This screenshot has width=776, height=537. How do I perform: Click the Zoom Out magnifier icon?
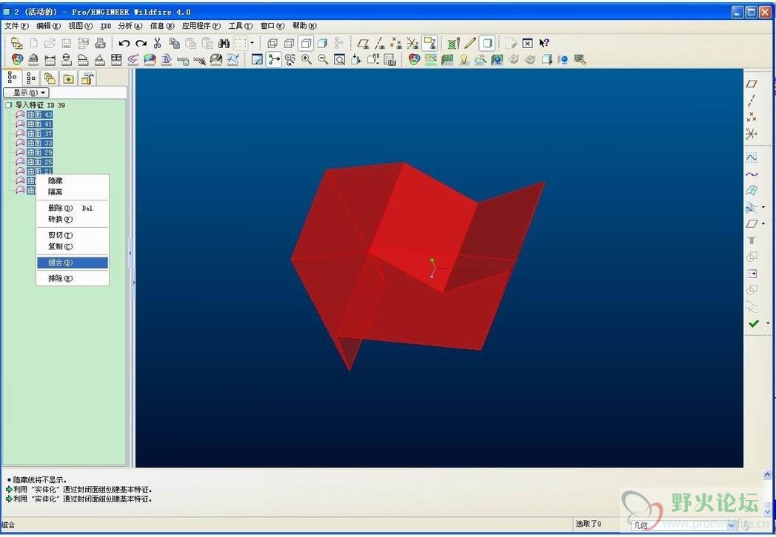click(x=323, y=60)
